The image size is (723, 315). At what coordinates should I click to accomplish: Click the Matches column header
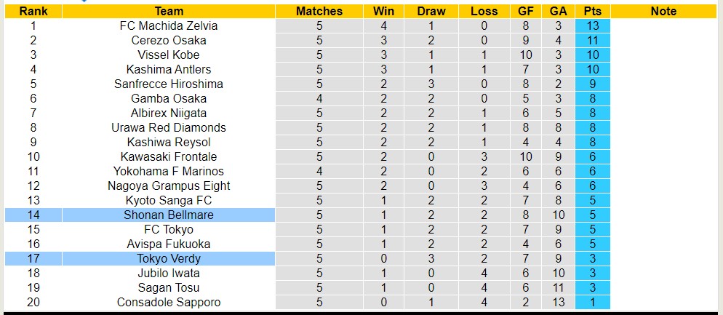[x=319, y=11]
